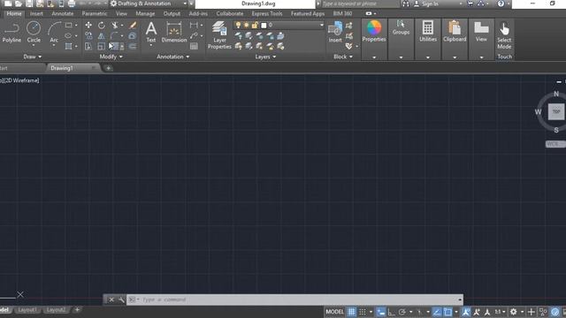566x318 pixels.
Task: Activate the Offset tool
Action: (x=133, y=46)
